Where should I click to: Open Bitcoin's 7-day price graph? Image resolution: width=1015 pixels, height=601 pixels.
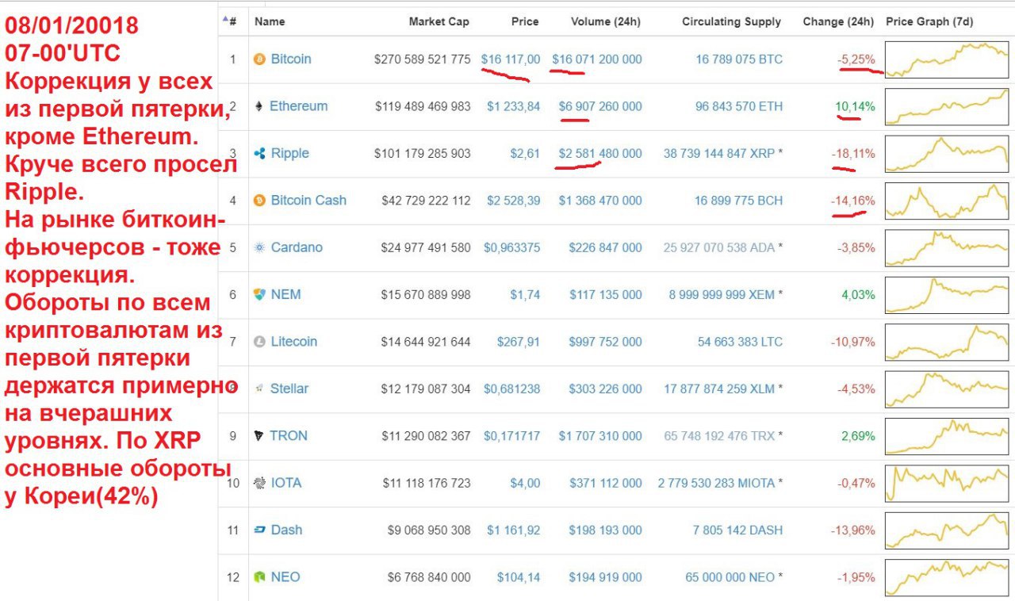[948, 59]
